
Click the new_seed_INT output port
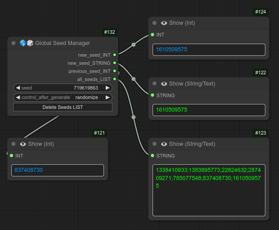click(115, 55)
